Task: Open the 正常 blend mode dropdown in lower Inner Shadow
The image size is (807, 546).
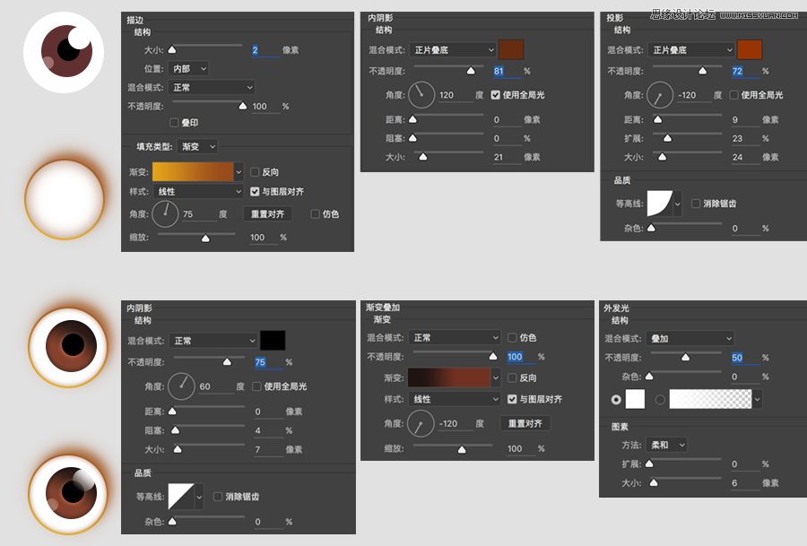Action: [213, 341]
